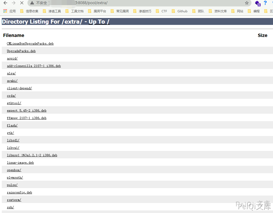Open the Github bookmark folder
The image size is (273, 213).
180,11
